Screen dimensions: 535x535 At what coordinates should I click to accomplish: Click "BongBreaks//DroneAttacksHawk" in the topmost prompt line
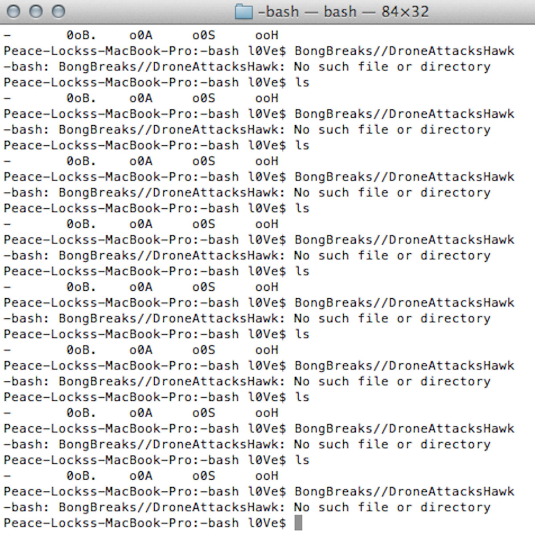404,51
